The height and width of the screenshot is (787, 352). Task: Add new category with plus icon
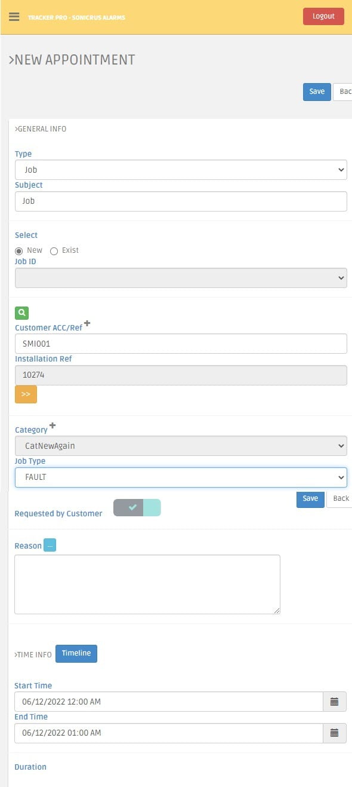[x=53, y=425]
